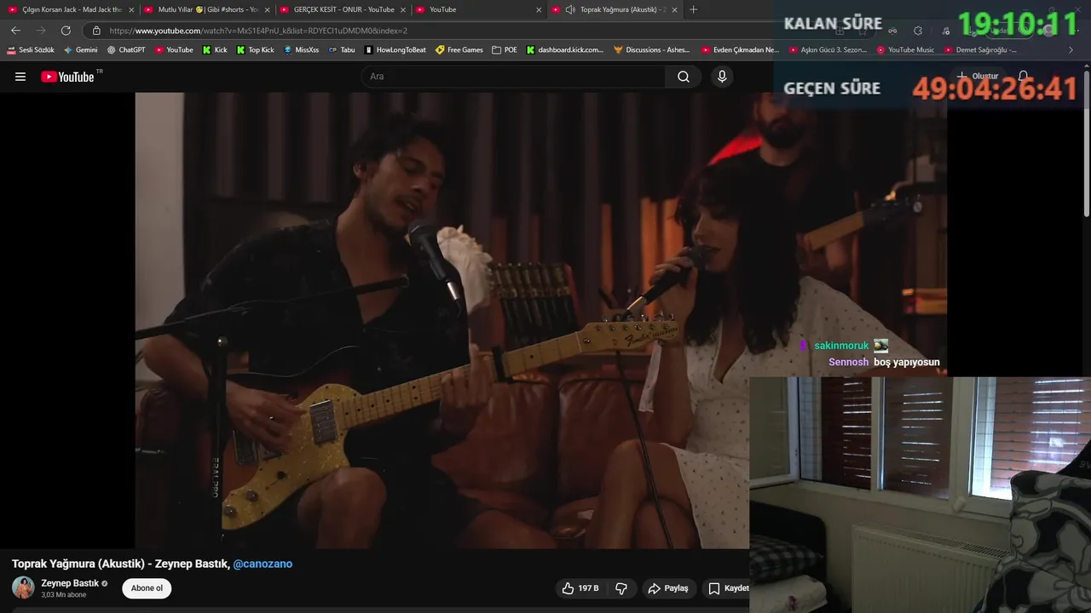Open the Demet Sağıroğlu bookmark
Viewport: 1091px width, 613px height.
980,50
